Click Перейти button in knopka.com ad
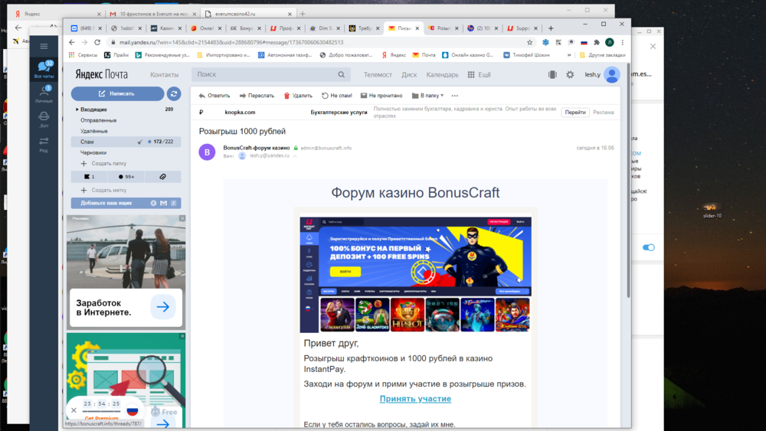This screenshot has height=431, width=766. (x=575, y=113)
